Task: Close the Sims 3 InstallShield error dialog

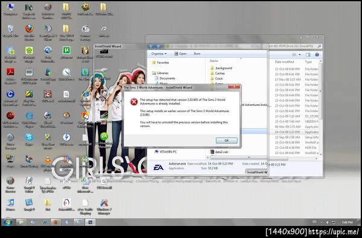Action: 234,87
